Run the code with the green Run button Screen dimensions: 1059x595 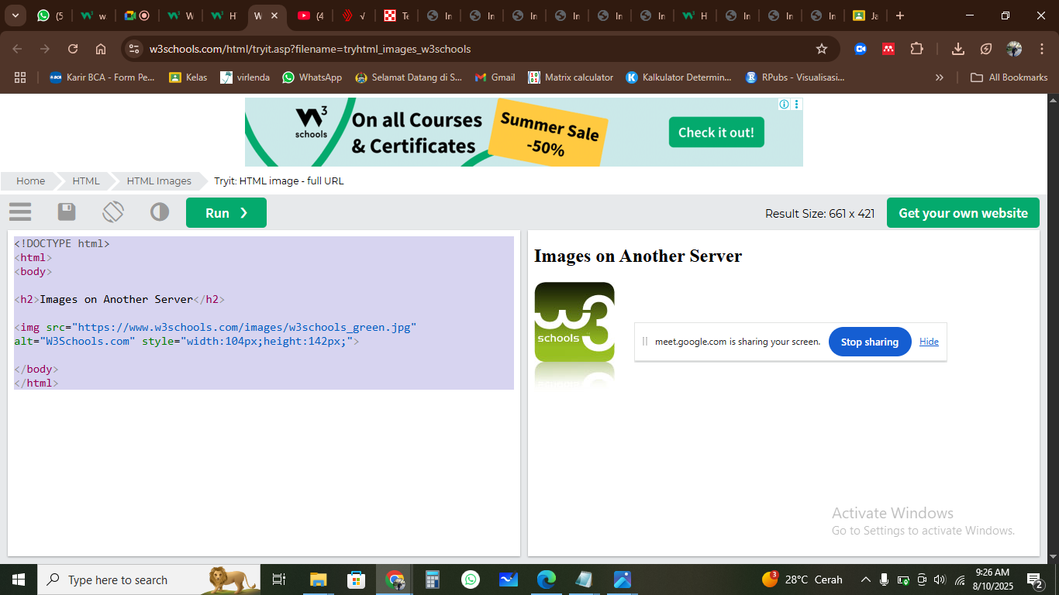pyautogui.click(x=226, y=213)
